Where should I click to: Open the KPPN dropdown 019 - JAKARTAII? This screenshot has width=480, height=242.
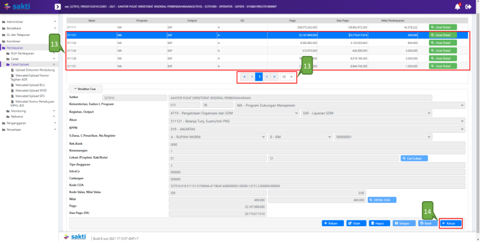coord(316,129)
